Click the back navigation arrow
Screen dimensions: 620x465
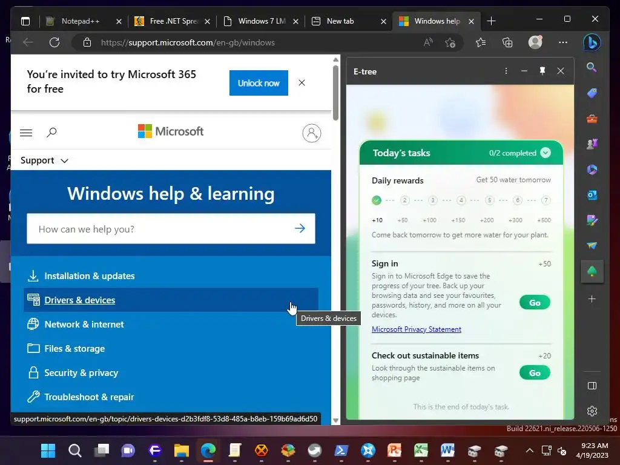coord(28,42)
